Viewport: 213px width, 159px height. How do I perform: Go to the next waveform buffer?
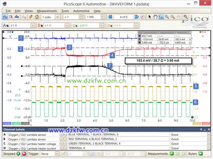(136, 17)
